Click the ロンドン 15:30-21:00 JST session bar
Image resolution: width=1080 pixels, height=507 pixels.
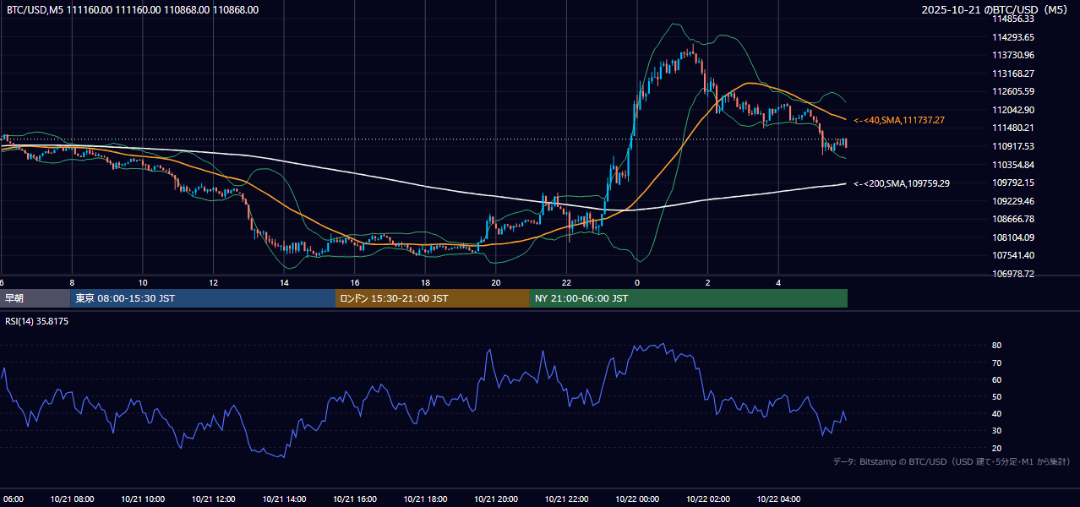tap(433, 298)
